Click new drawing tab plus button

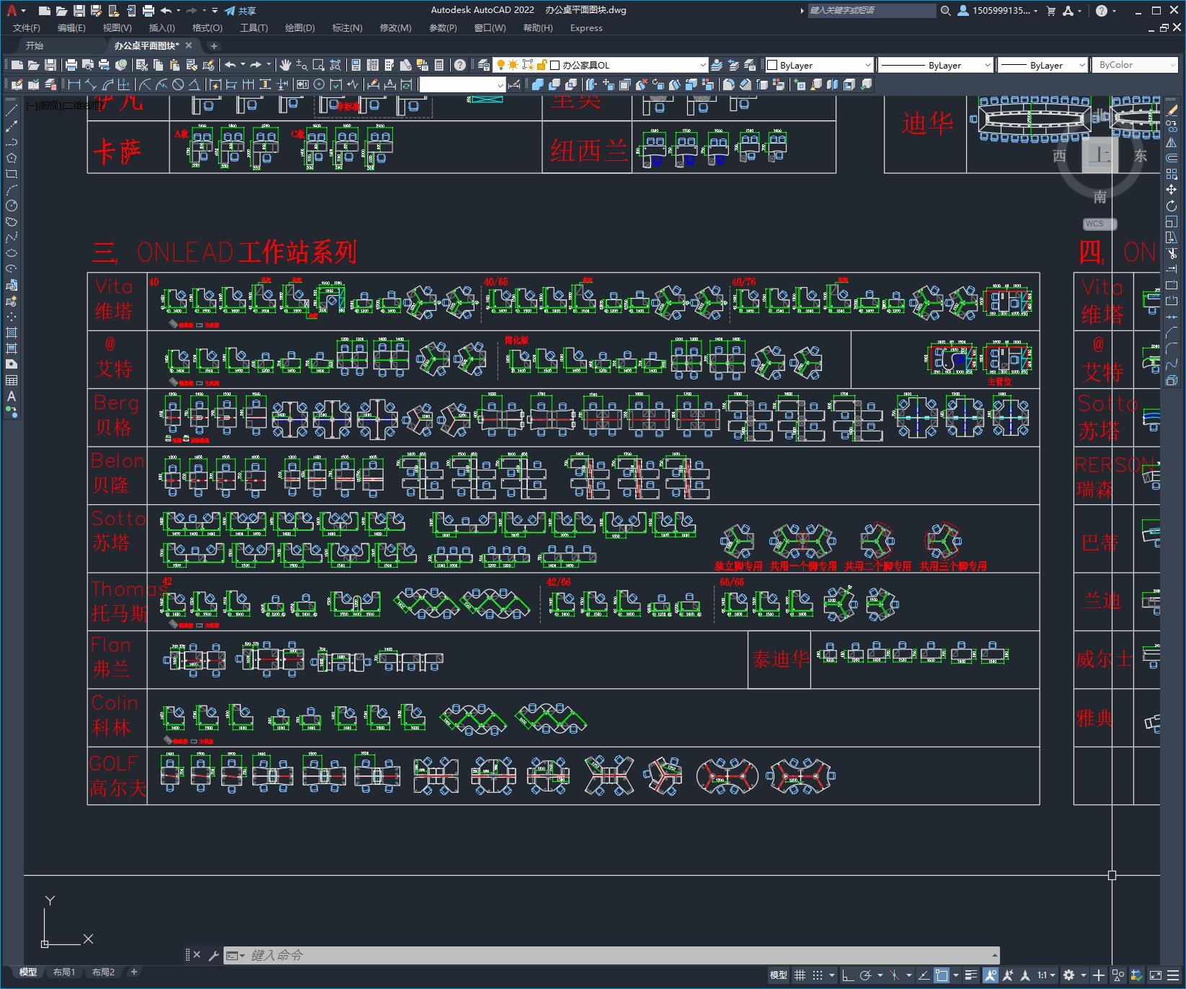coord(213,45)
